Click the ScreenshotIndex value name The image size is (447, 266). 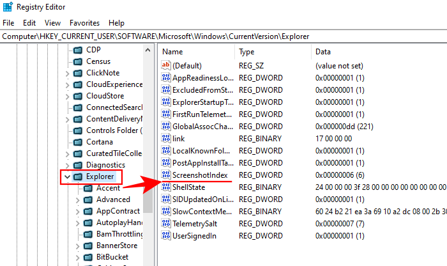pyautogui.click(x=200, y=175)
